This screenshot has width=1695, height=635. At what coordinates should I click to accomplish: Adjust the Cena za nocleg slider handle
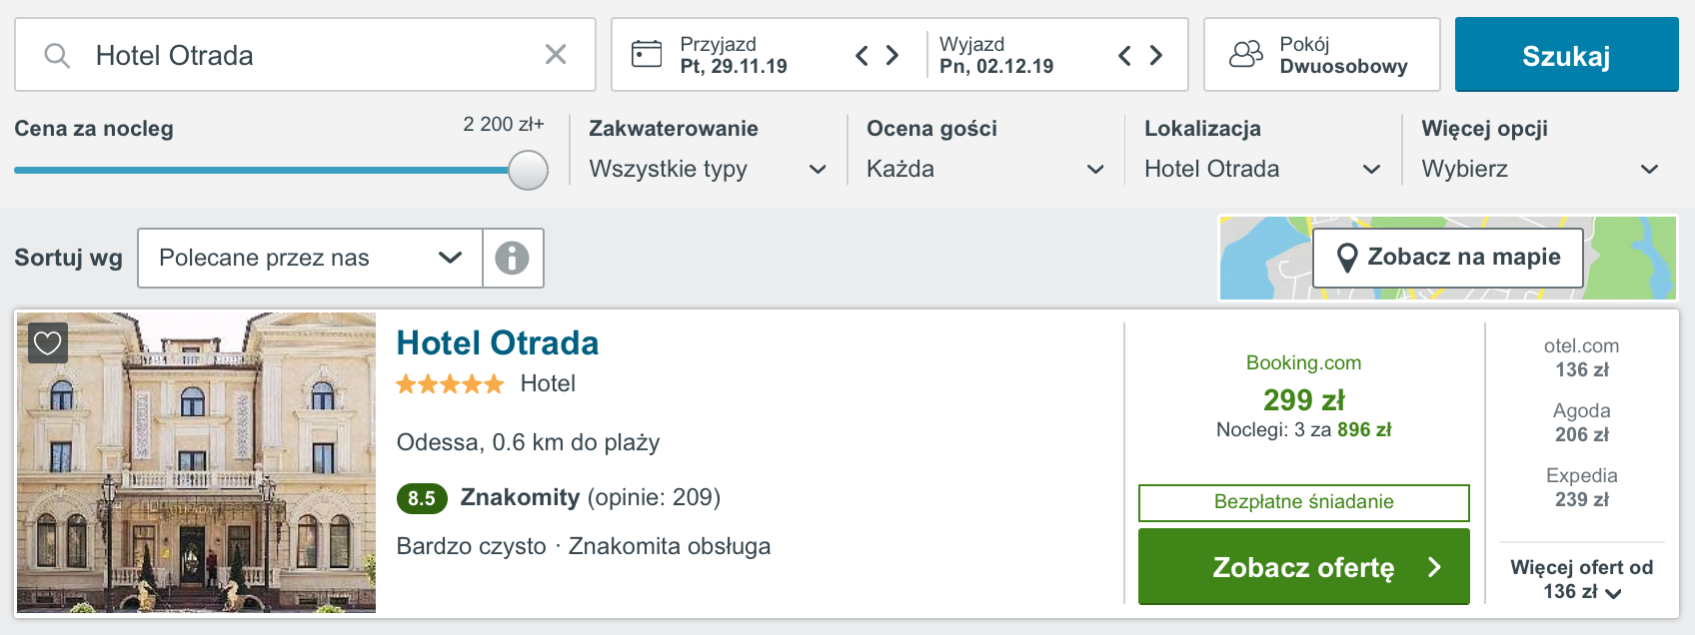pyautogui.click(x=528, y=170)
